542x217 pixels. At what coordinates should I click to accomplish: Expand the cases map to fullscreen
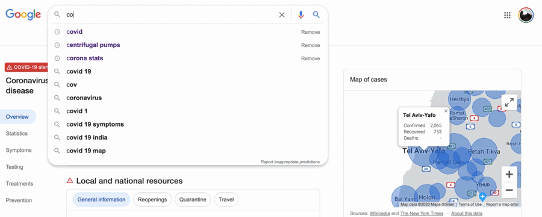509,102
